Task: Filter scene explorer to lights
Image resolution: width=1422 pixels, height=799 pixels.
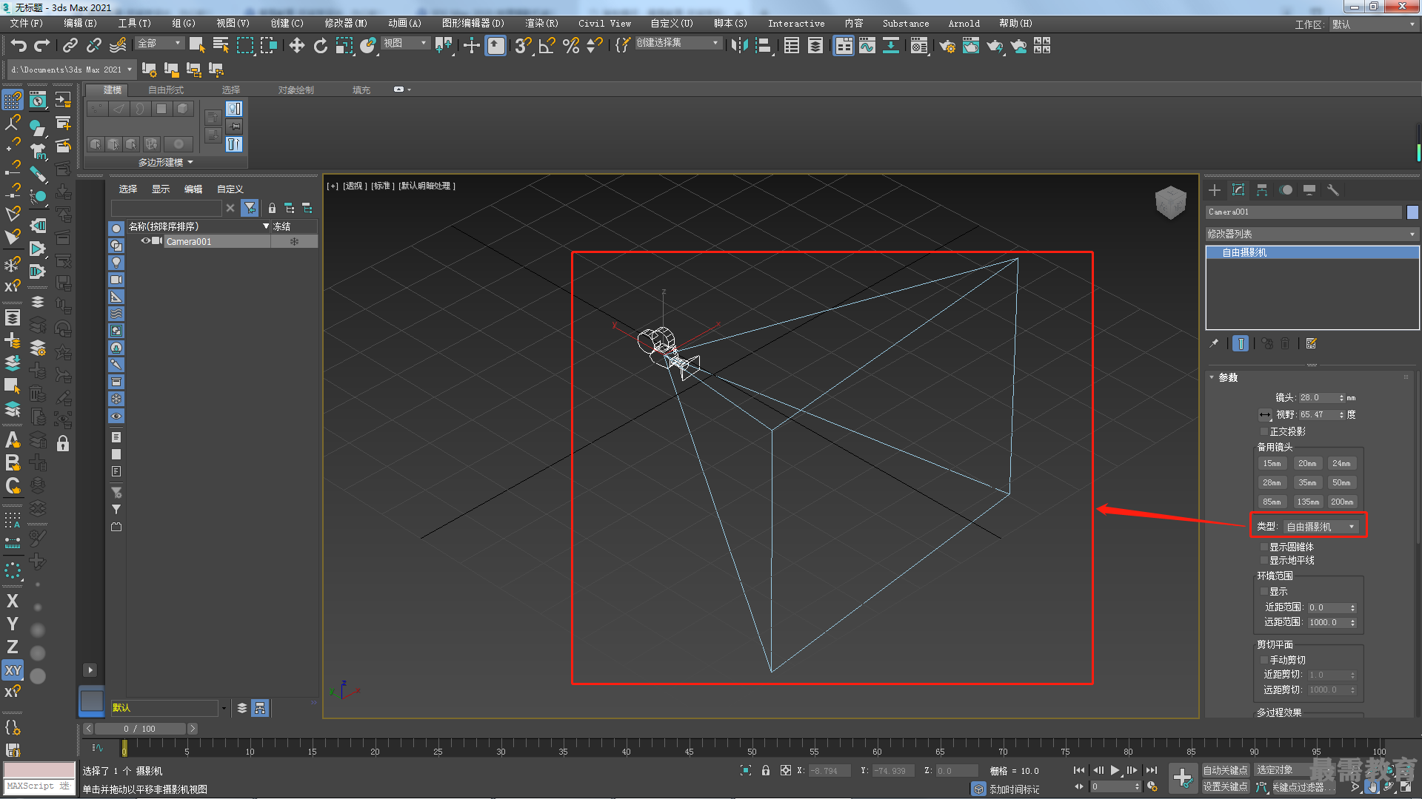Action: click(x=116, y=263)
